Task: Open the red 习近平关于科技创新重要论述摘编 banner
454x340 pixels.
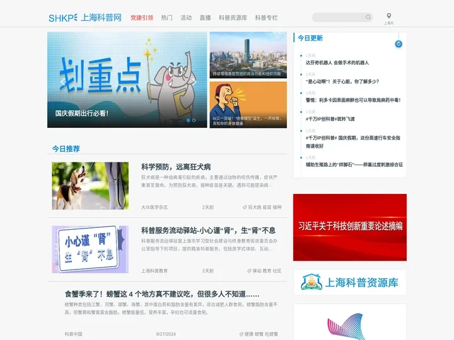Action: (x=350, y=227)
